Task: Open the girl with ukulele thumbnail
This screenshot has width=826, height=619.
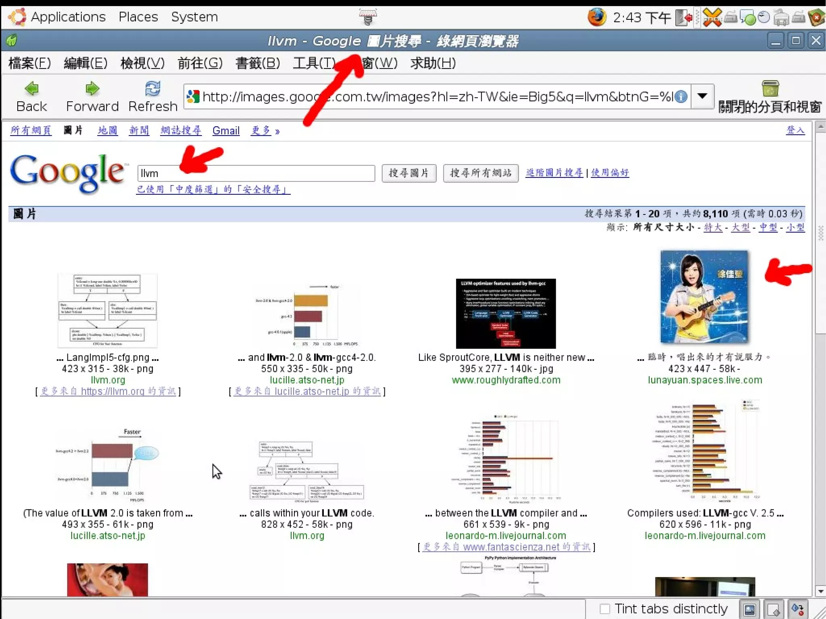Action: point(704,297)
